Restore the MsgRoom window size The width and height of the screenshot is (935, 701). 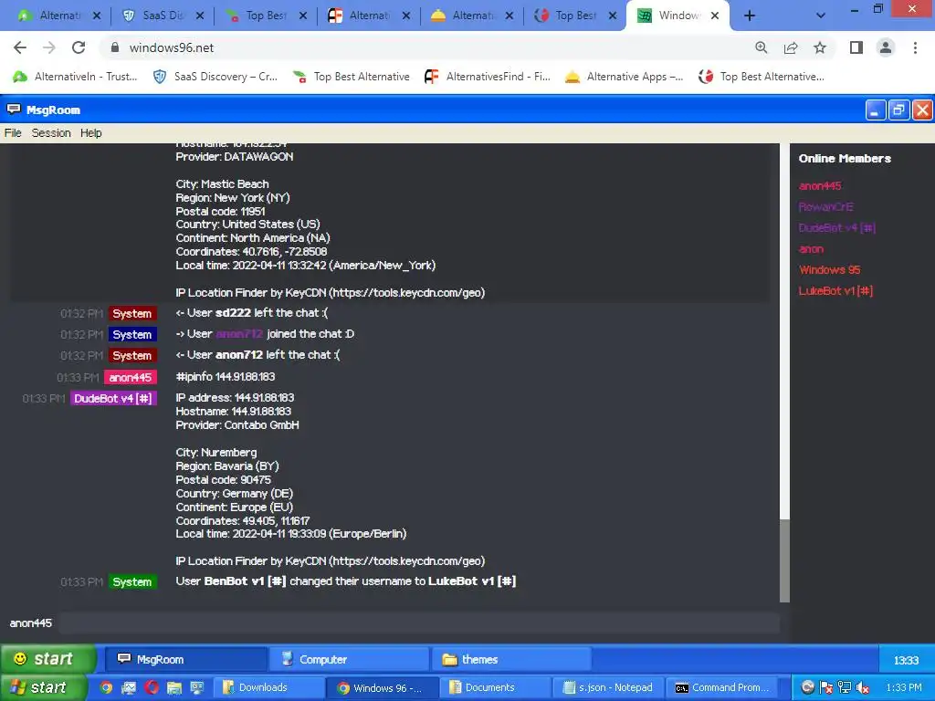(x=898, y=110)
